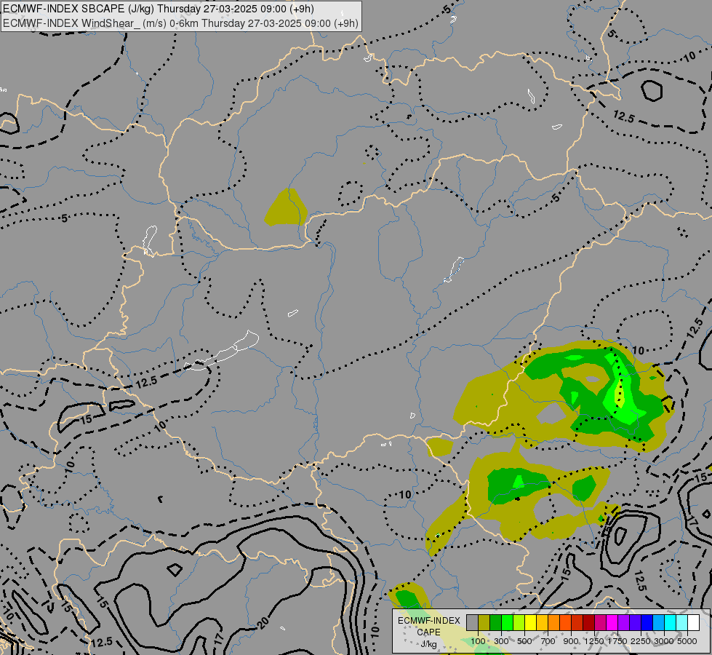Click the '700' legend value
The image size is (712, 655).
coord(548,641)
